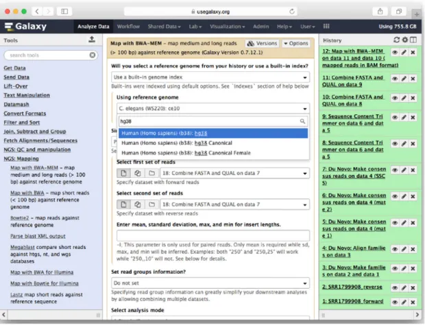Select dataset collection folder icon for first reads
Screen dimensions: 425x325
point(151,173)
